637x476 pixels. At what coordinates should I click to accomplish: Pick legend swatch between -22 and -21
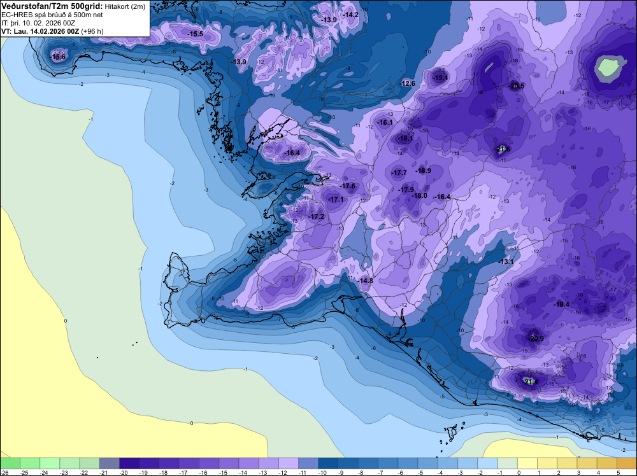click(x=89, y=463)
